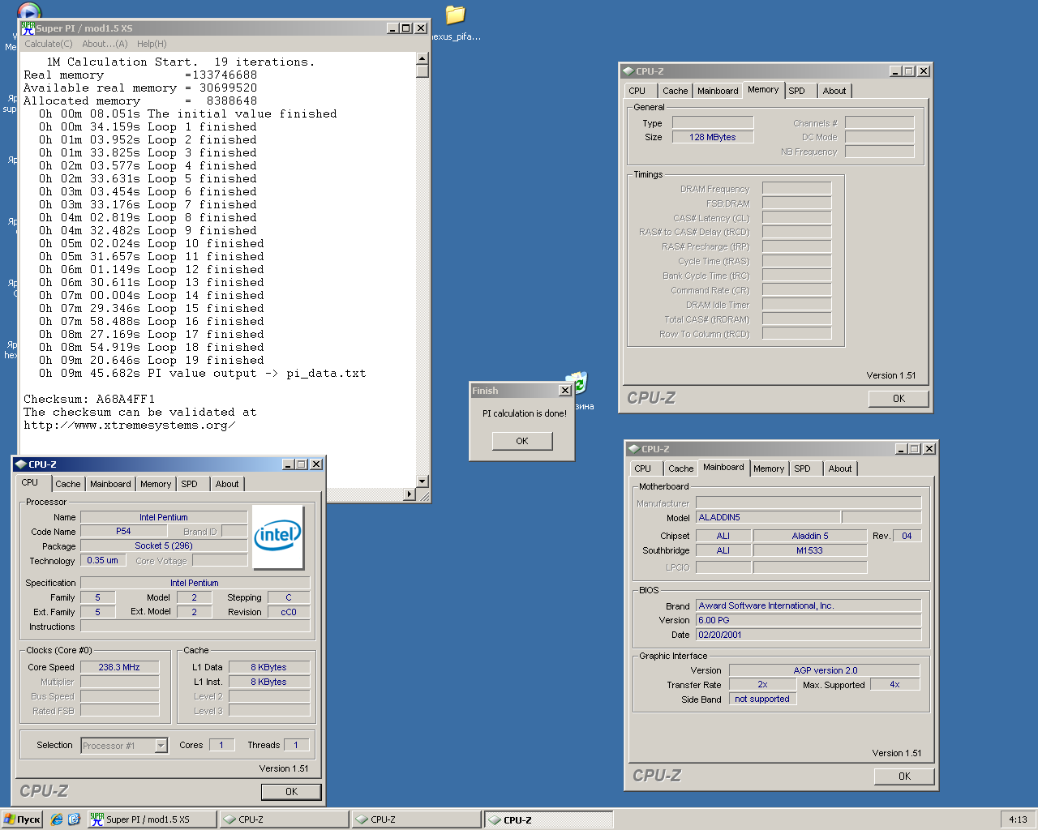
Task: Click Technology value 0.35 um
Action: pos(103,560)
